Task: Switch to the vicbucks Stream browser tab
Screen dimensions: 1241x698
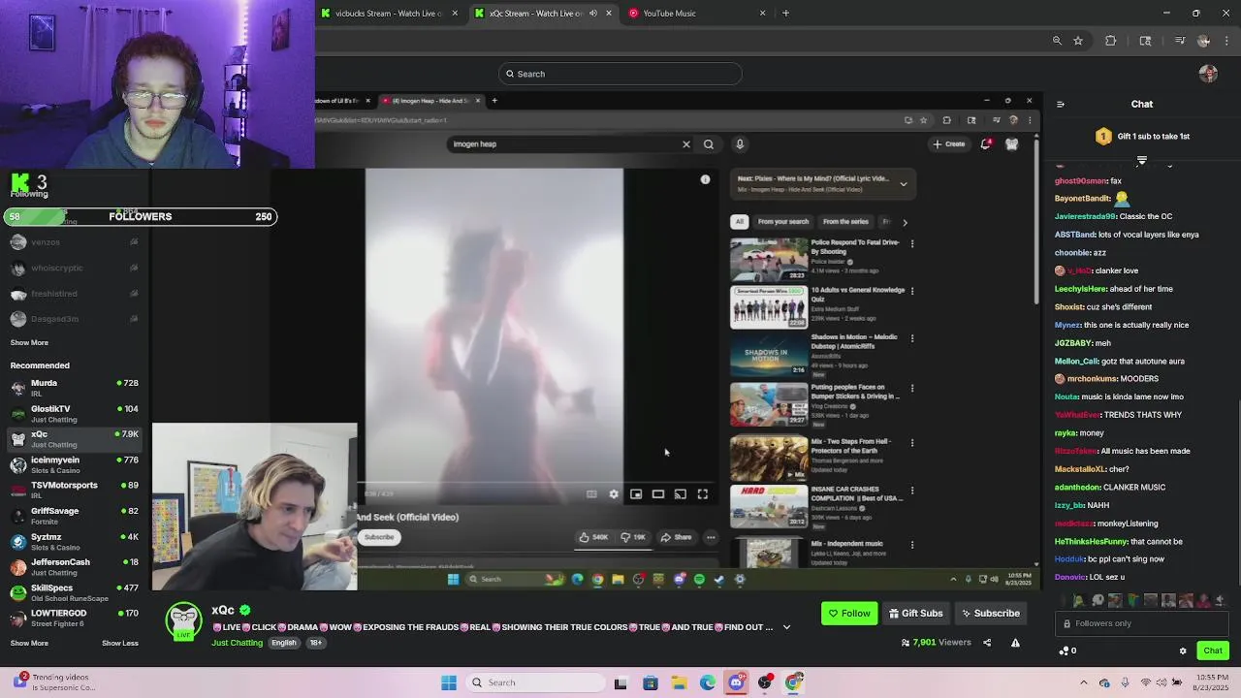Action: 388,14
